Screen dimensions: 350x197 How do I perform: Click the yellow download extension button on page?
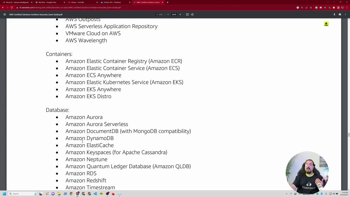(x=326, y=24)
